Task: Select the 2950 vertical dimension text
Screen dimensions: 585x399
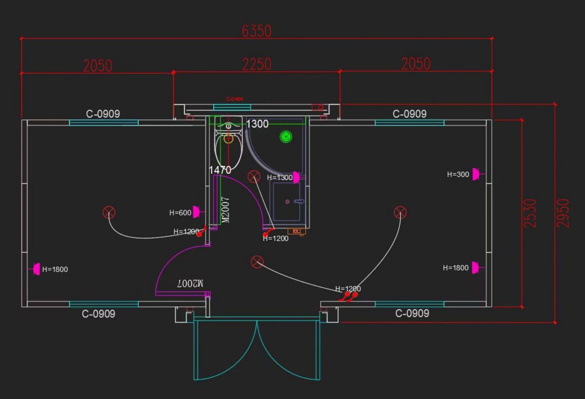Action: [563, 213]
